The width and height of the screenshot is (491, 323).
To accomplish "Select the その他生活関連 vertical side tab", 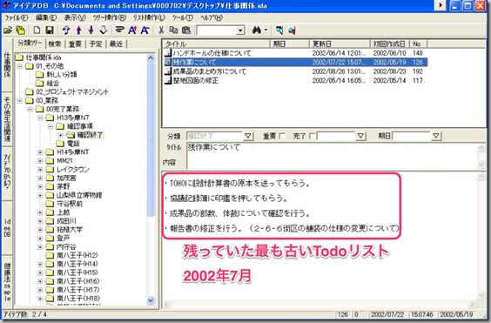I will [x=7, y=119].
